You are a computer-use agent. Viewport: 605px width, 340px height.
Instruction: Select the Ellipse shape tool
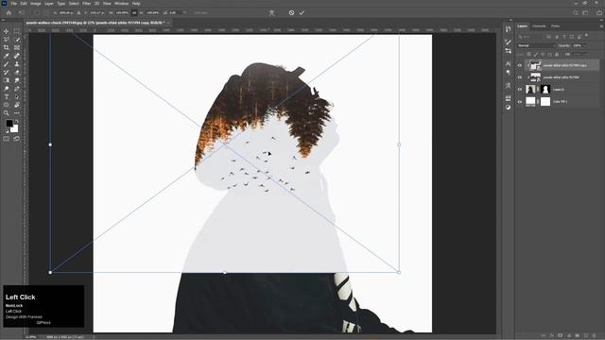pos(7,105)
